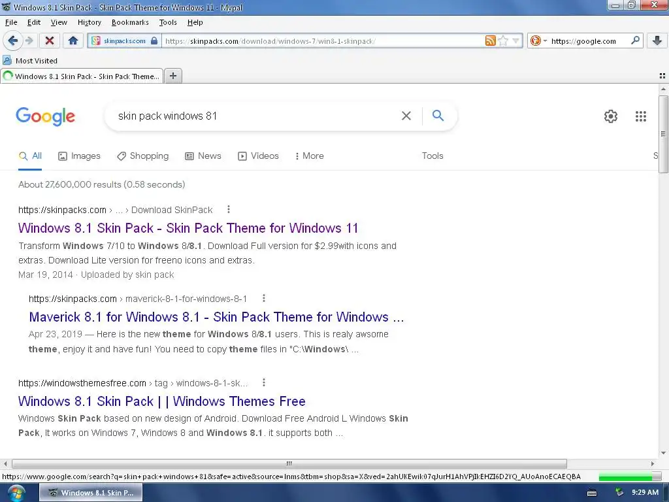Switch to News results
Screen dimensions: 669x502
click(x=203, y=156)
